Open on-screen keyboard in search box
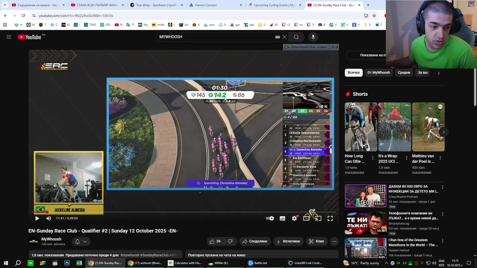This screenshot has width=477, height=268. (278, 37)
